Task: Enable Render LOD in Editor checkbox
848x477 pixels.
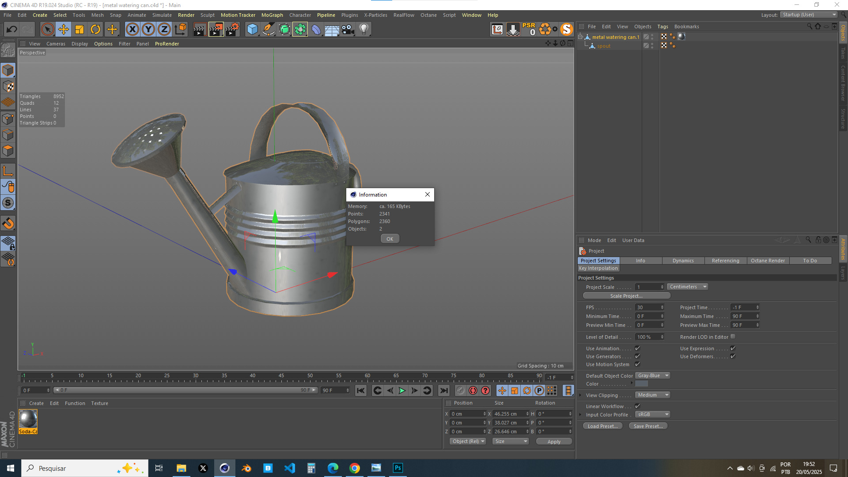Action: tap(733, 337)
